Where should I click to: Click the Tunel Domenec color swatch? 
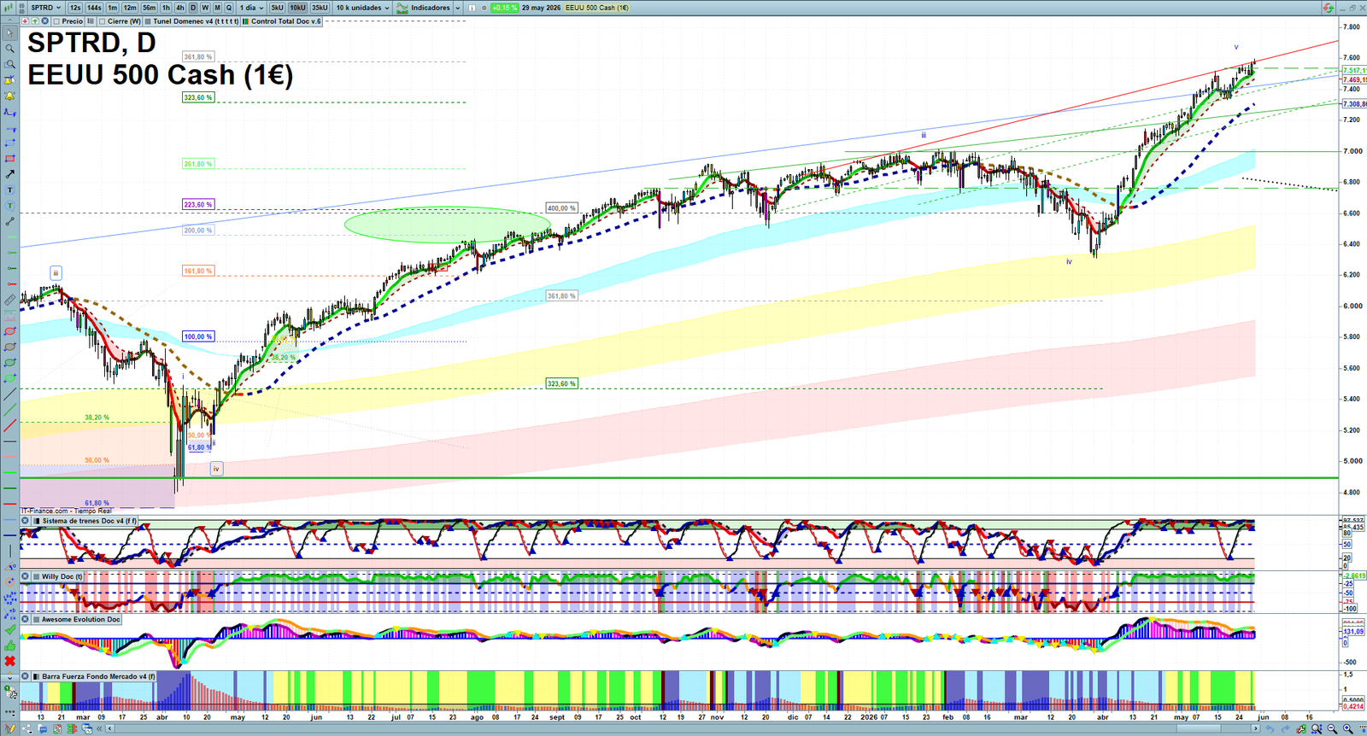pos(148,21)
